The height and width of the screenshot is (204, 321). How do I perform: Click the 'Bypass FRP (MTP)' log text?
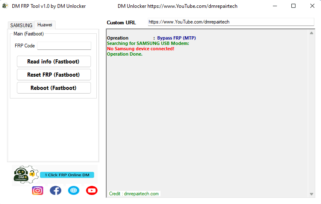tap(177, 38)
